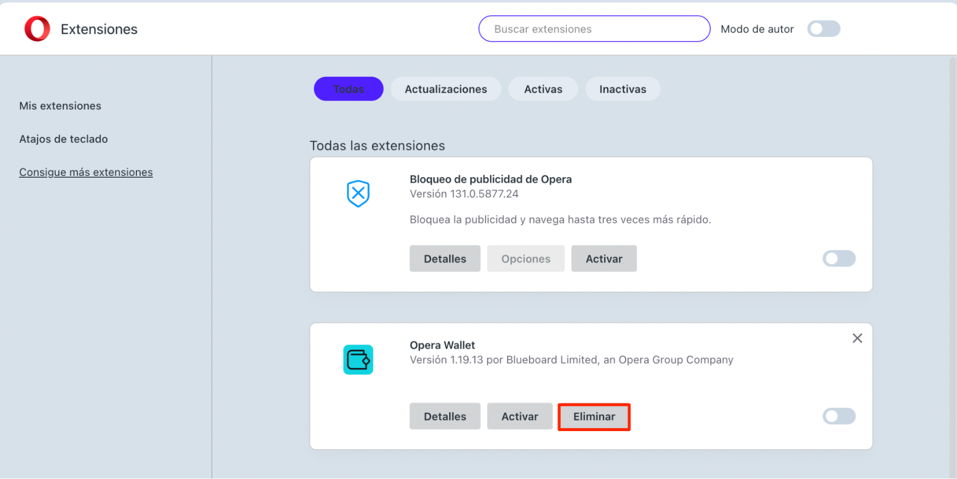Open Detalles for Opera Wallet

445,416
